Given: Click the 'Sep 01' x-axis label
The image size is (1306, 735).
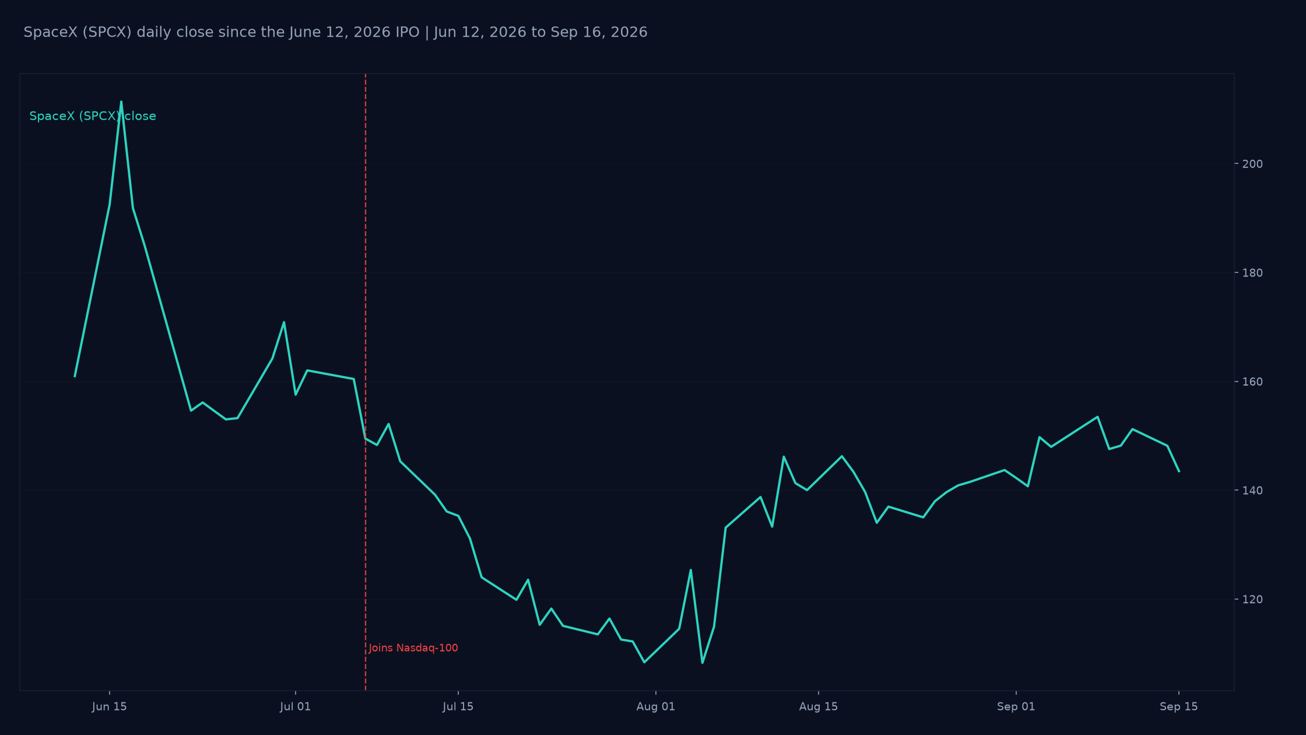Looking at the screenshot, I should coord(1016,707).
